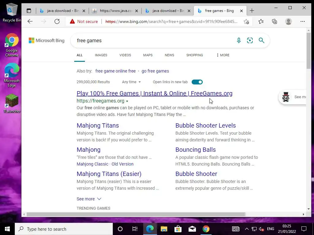The image size is (314, 235).
Task: Click the browser address bar URL
Action: (171, 21)
